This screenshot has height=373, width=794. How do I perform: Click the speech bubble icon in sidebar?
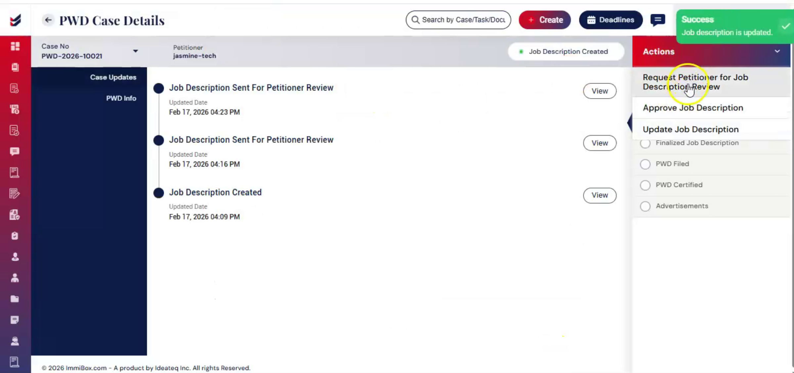pyautogui.click(x=15, y=151)
